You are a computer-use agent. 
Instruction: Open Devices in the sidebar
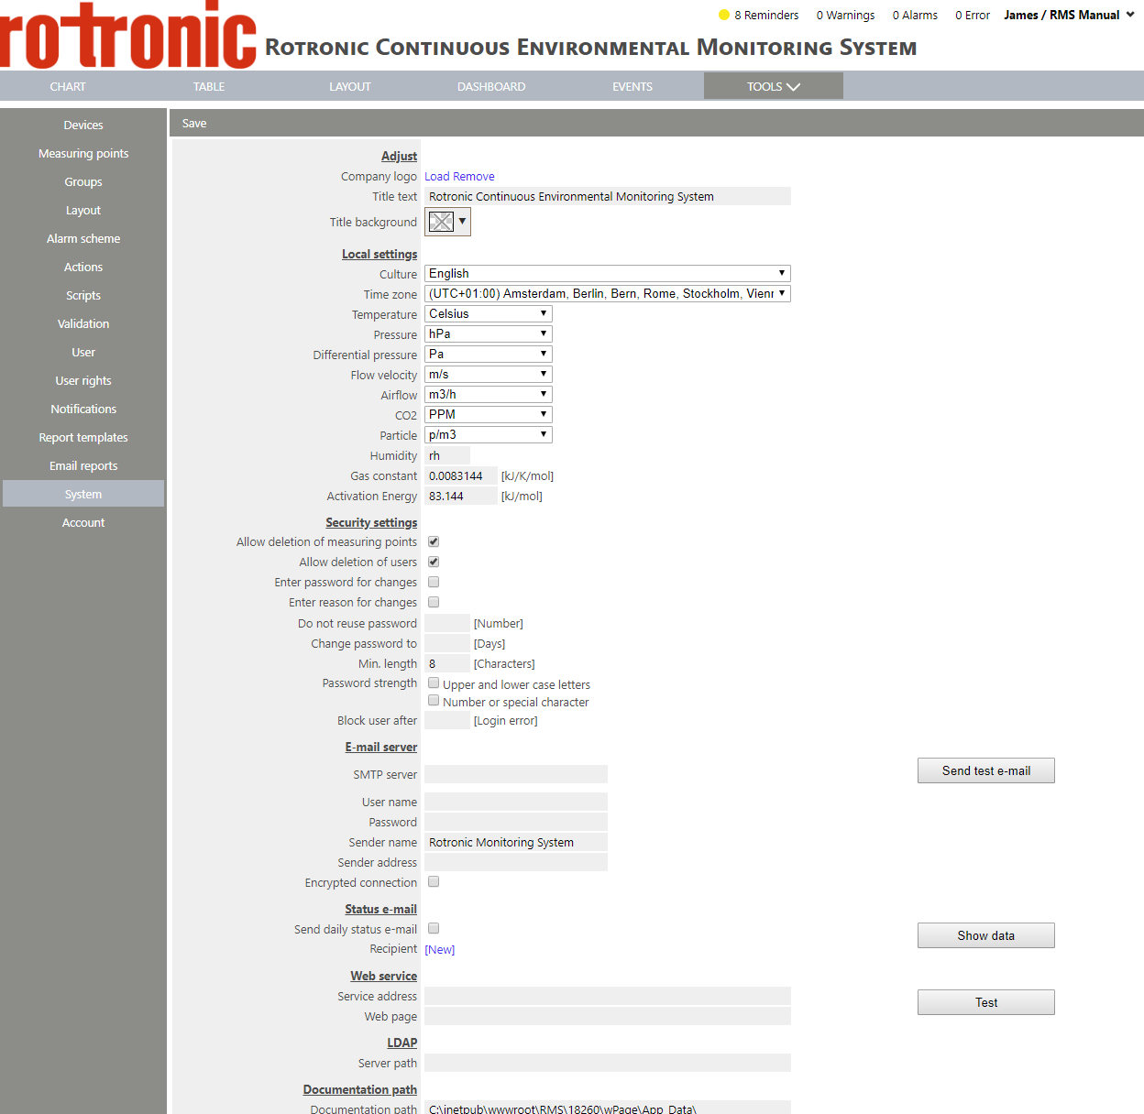click(x=83, y=125)
